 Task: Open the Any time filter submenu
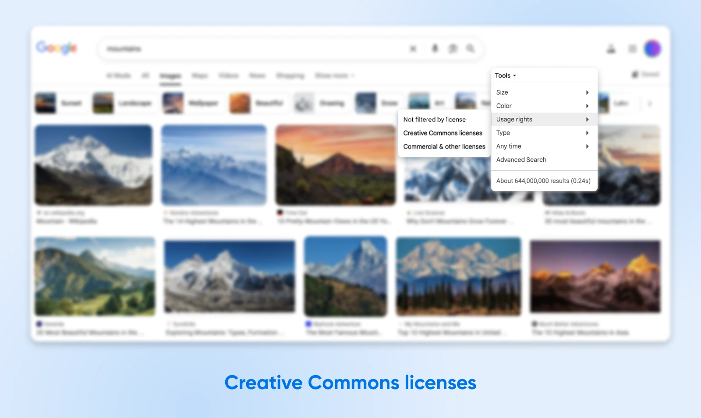(542, 146)
